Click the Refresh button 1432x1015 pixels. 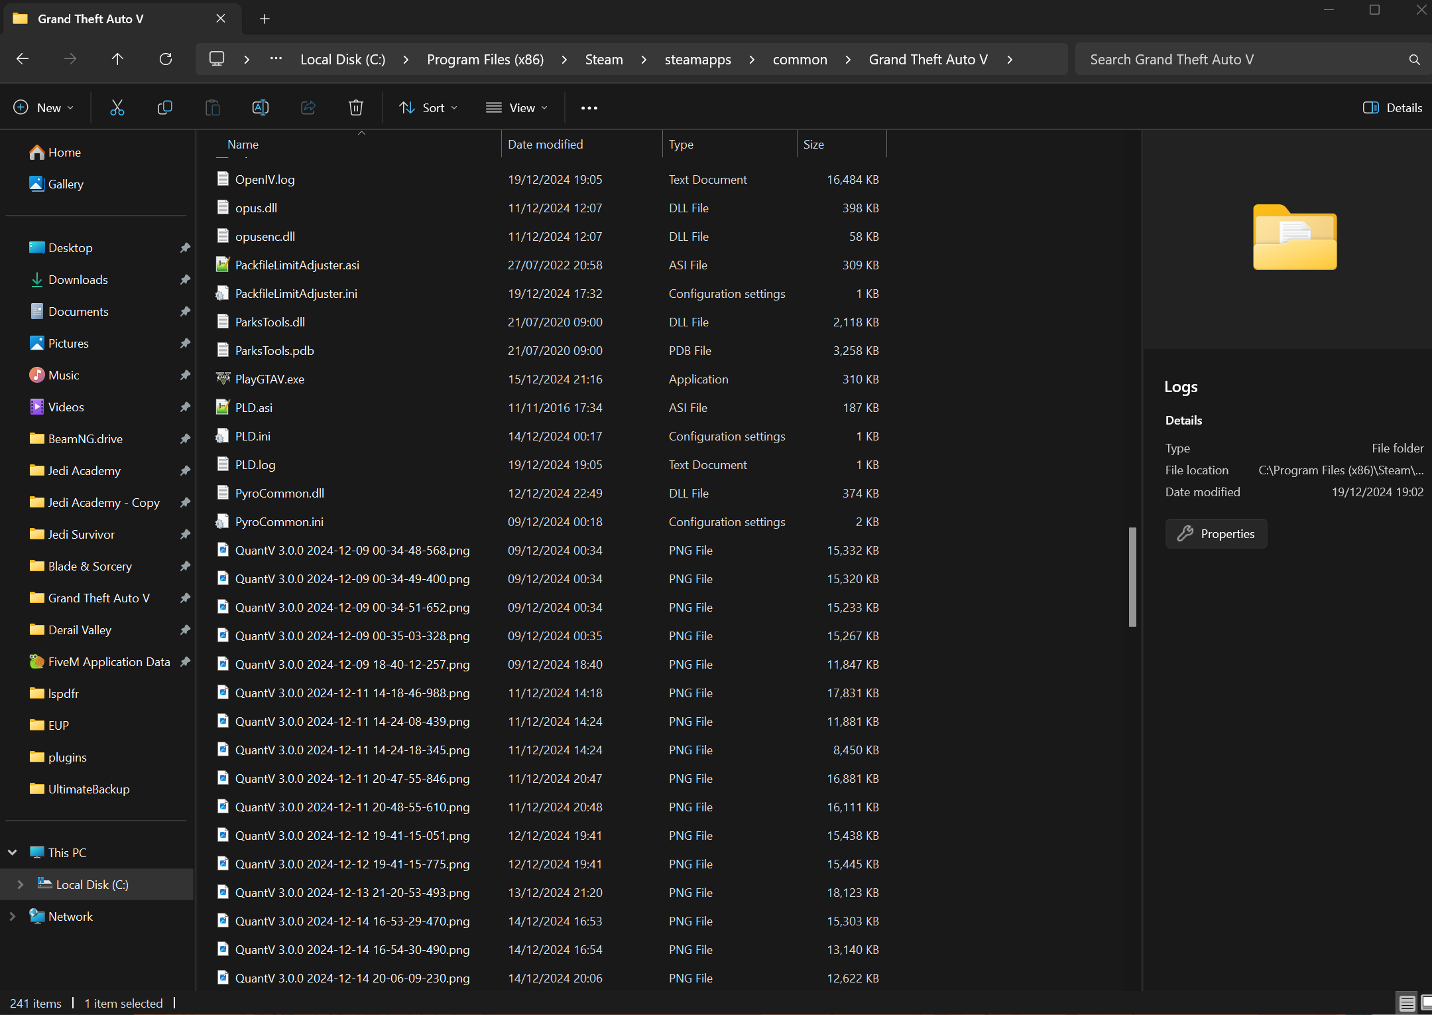click(x=166, y=59)
